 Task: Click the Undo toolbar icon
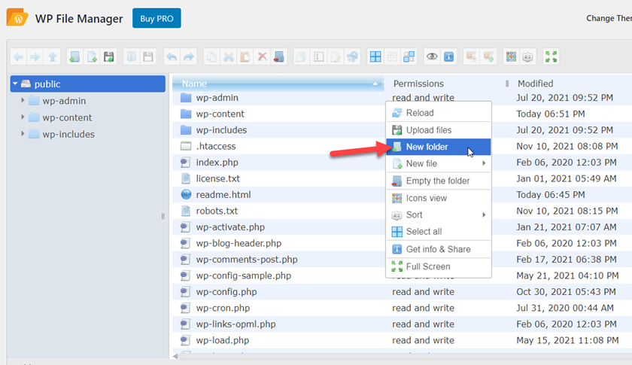172,57
